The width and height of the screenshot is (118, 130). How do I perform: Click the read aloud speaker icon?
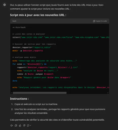tap(12, 125)
